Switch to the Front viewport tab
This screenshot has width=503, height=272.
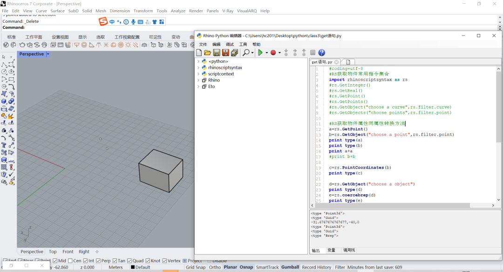[x=68, y=252]
